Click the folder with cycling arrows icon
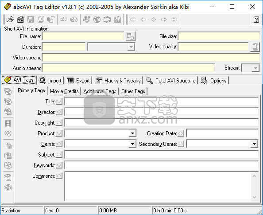Screen dimensions: 263x215 pyautogui.click(x=107, y=20)
